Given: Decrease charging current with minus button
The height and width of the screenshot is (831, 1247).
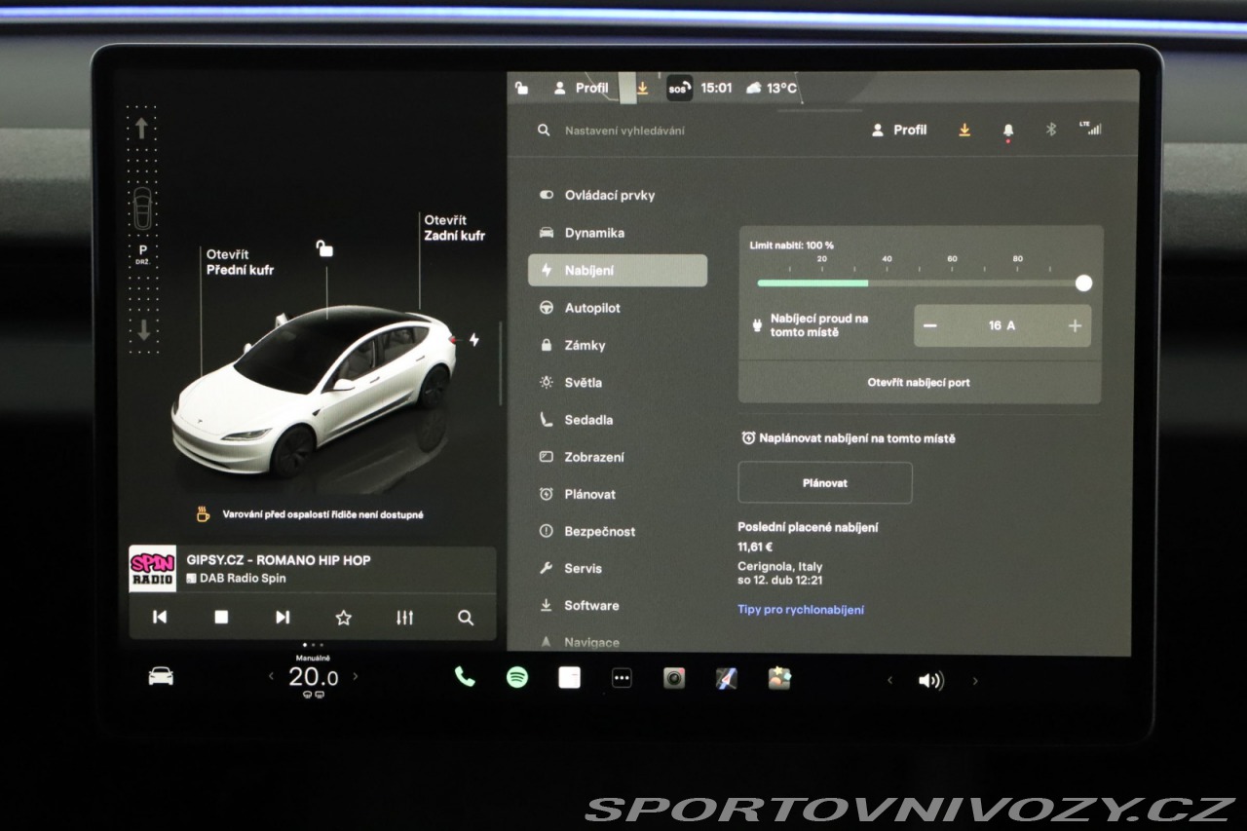Looking at the screenshot, I should click(x=930, y=326).
